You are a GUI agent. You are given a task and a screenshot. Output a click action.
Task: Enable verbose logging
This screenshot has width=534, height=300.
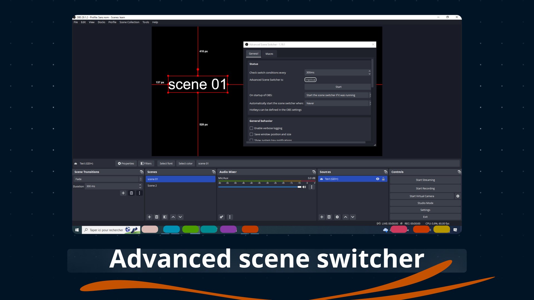click(x=251, y=128)
